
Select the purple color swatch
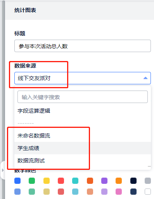pyautogui.click(x=104, y=181)
